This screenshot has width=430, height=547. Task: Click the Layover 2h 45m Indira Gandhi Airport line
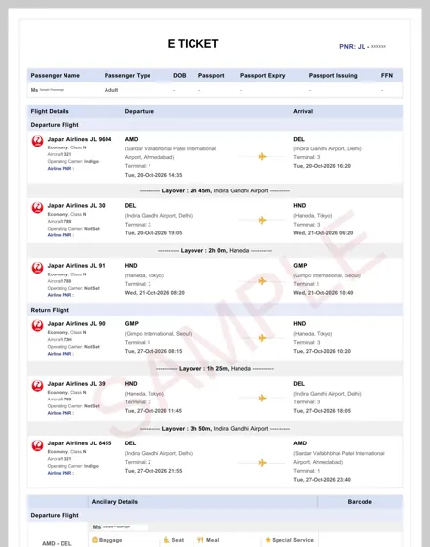215,190
